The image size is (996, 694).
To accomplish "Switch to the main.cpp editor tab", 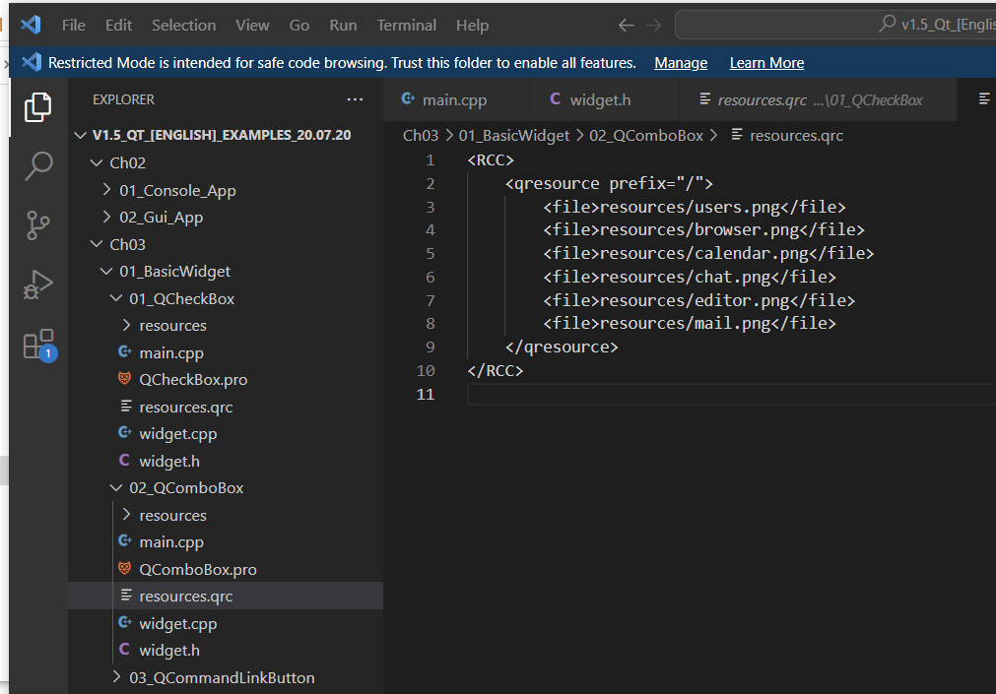I will (x=456, y=99).
